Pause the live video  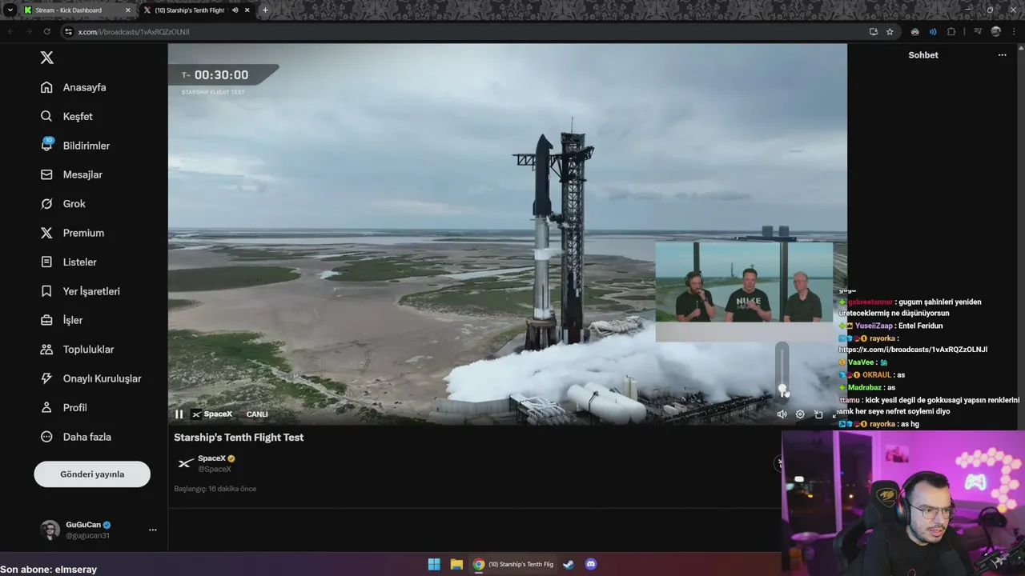pyautogui.click(x=179, y=414)
